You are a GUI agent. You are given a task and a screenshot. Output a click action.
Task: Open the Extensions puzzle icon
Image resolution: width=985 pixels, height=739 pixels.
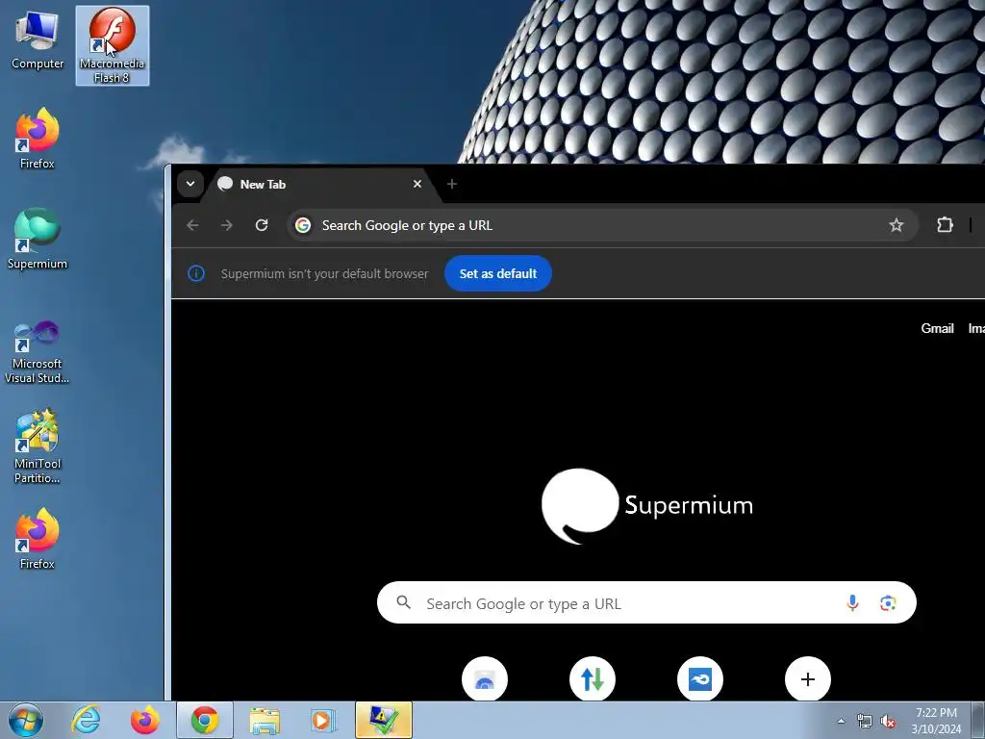[945, 225]
